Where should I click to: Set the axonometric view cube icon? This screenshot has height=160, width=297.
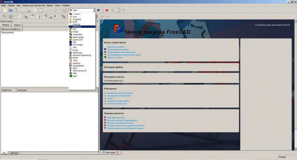coord(20,16)
